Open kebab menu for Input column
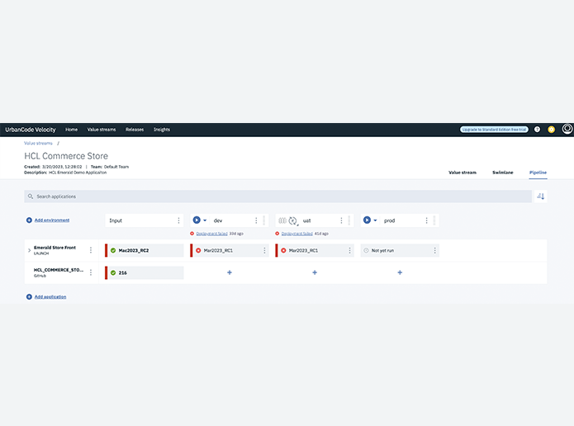The image size is (574, 426). [178, 220]
